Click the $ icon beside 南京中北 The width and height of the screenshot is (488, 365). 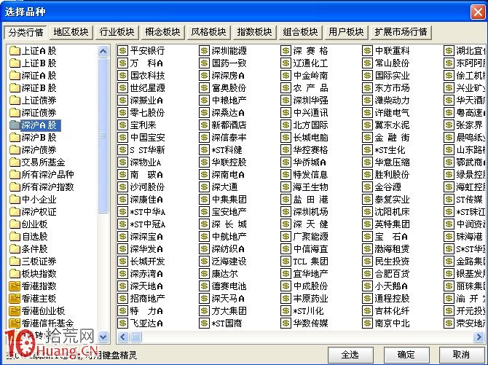(367, 323)
